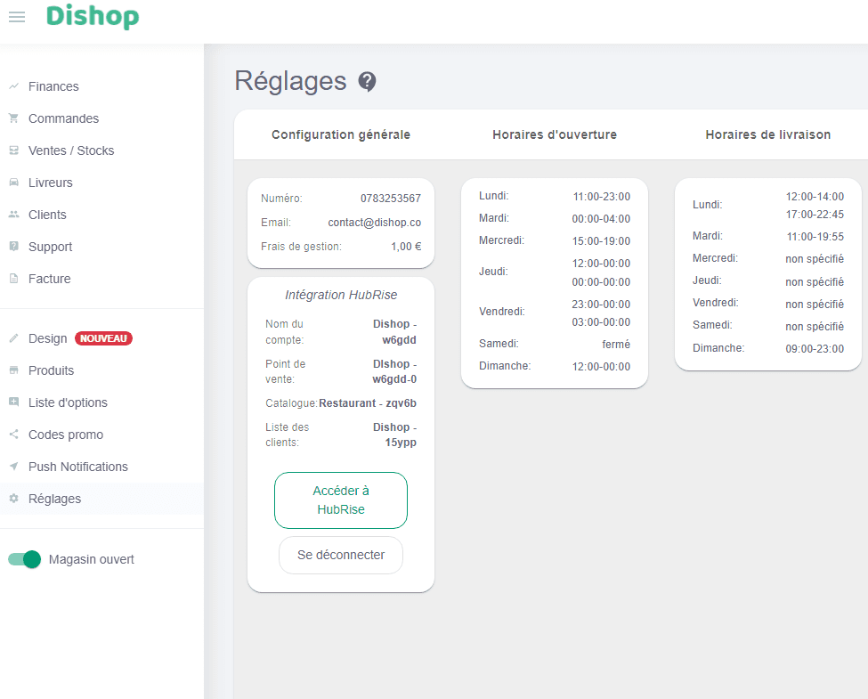Click the Intégration HubRise heading

coord(341,295)
